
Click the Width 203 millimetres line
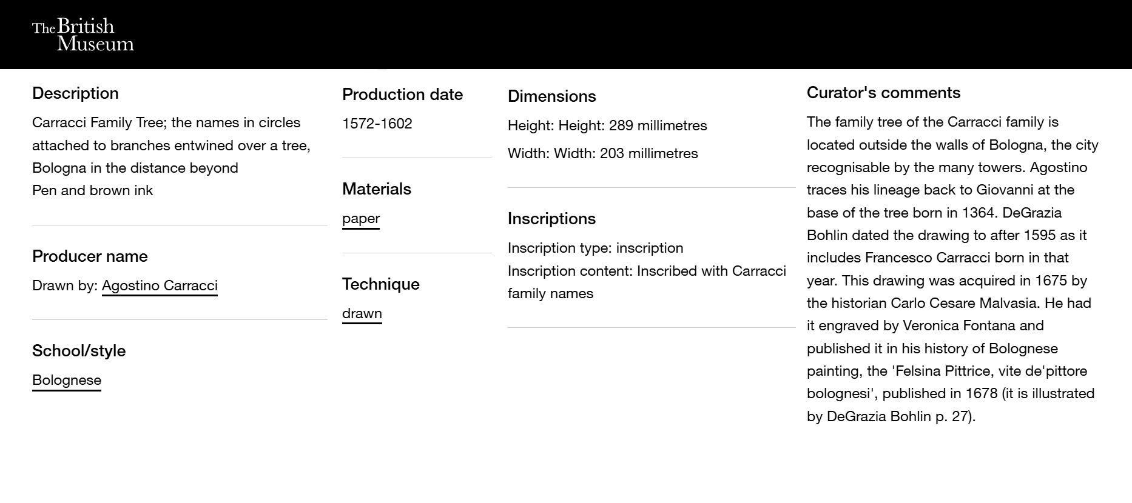point(603,153)
